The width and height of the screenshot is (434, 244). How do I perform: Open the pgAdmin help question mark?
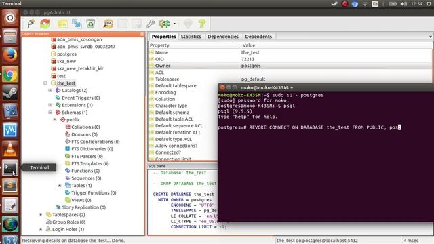(x=202, y=24)
